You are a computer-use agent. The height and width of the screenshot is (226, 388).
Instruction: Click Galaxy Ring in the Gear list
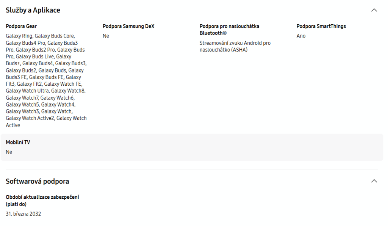[19, 36]
